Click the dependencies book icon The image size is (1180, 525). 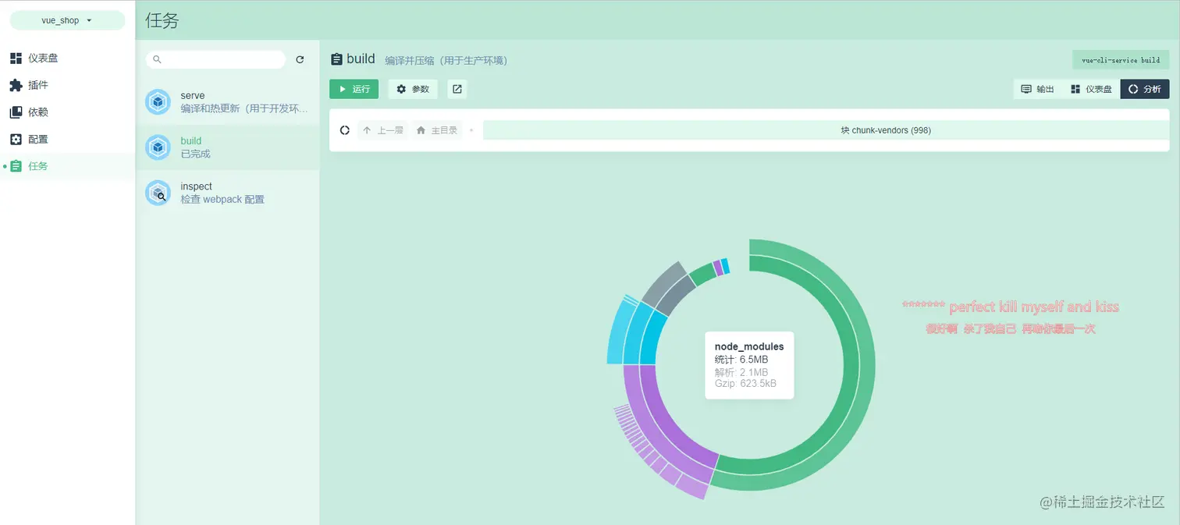(x=16, y=112)
